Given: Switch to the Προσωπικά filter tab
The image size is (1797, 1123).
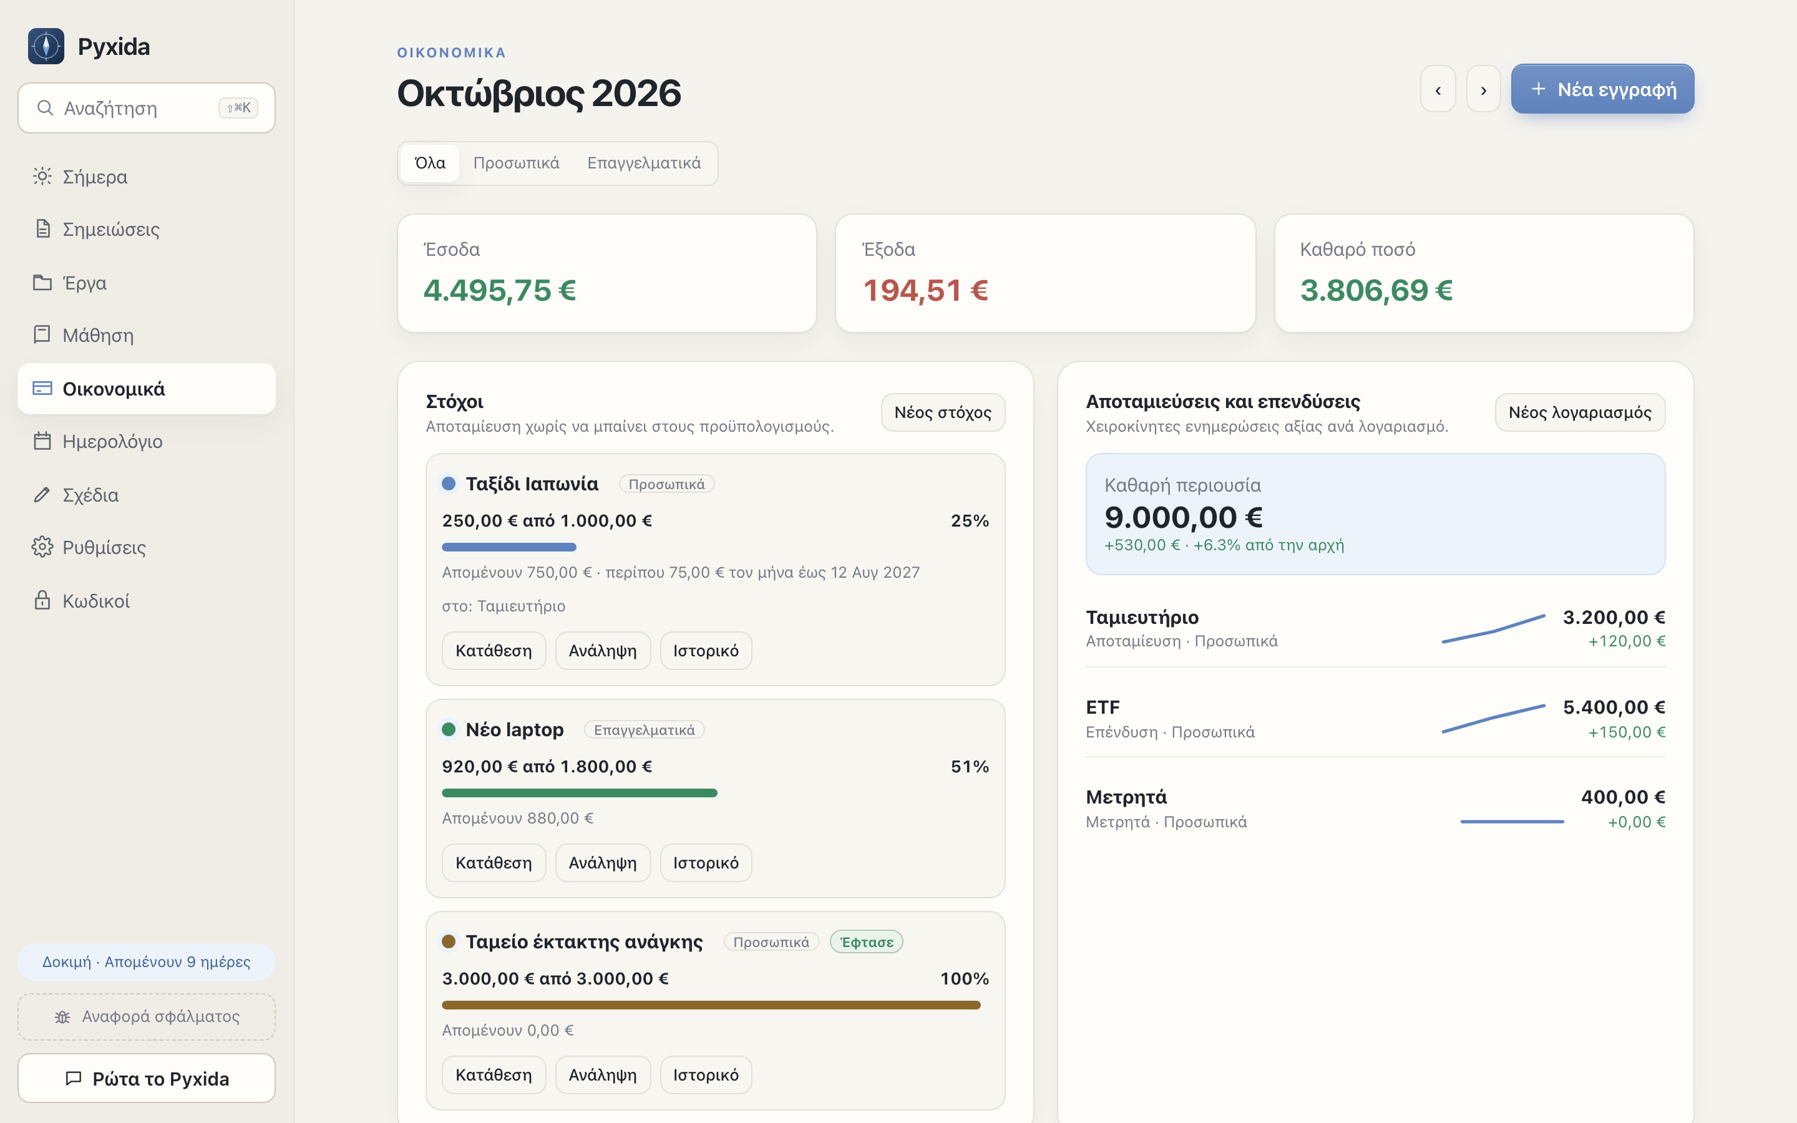Looking at the screenshot, I should [516, 163].
